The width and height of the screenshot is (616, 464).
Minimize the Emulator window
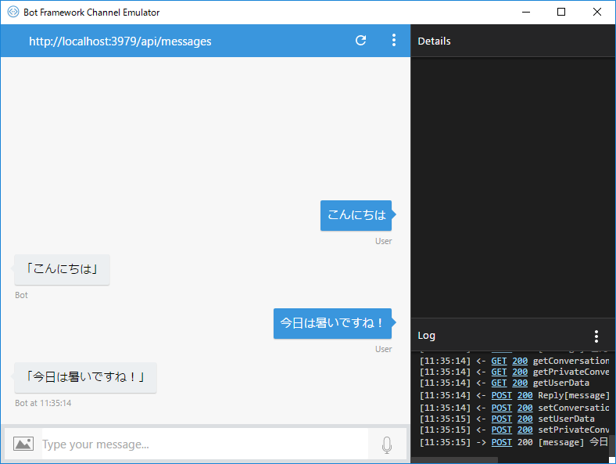526,13
